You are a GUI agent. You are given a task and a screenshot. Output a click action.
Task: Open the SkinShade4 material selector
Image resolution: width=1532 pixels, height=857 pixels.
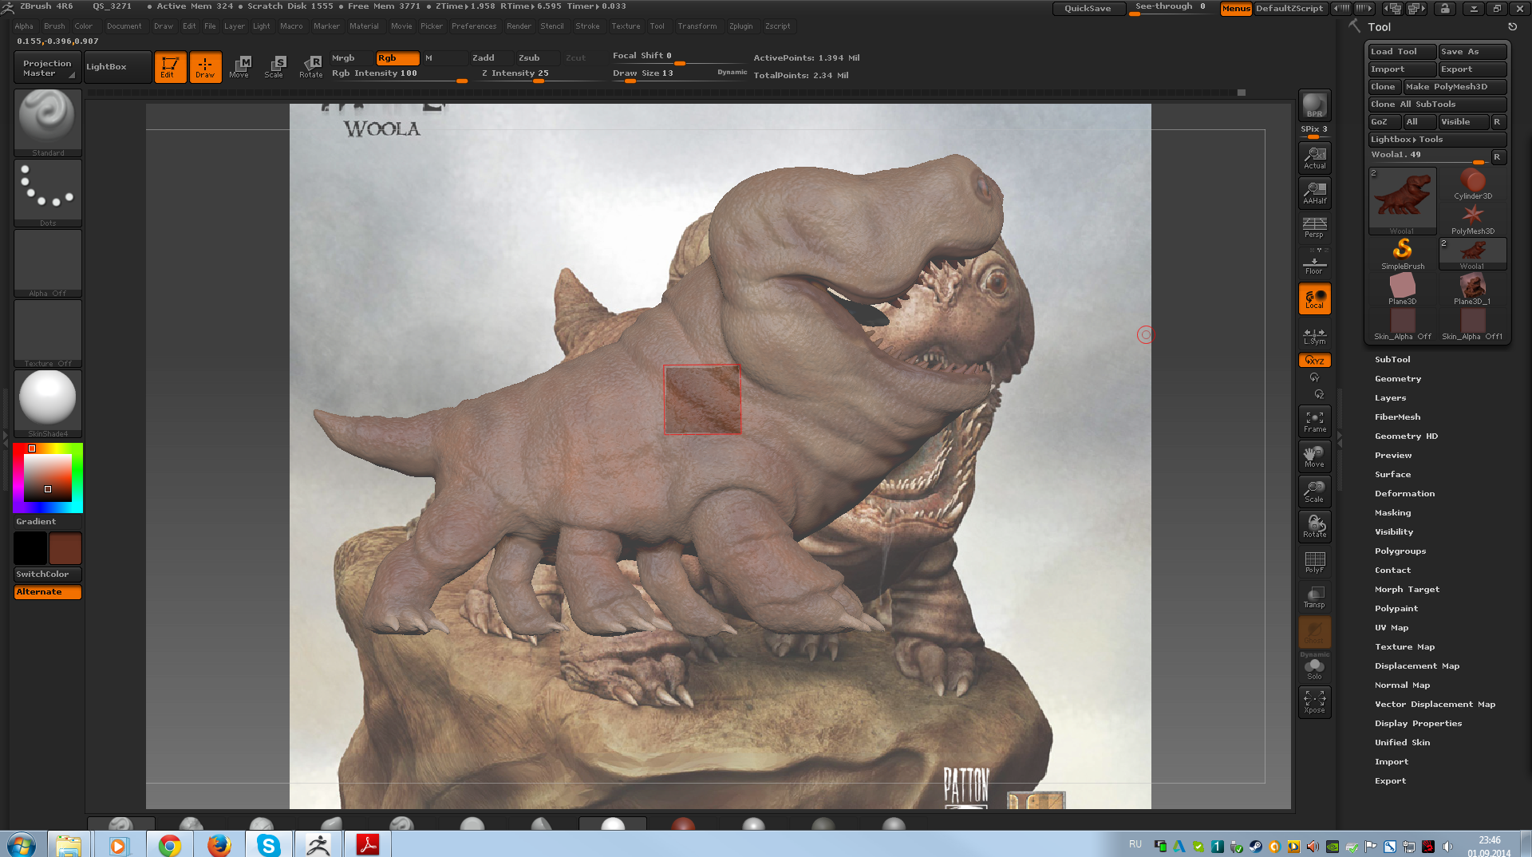pyautogui.click(x=48, y=403)
